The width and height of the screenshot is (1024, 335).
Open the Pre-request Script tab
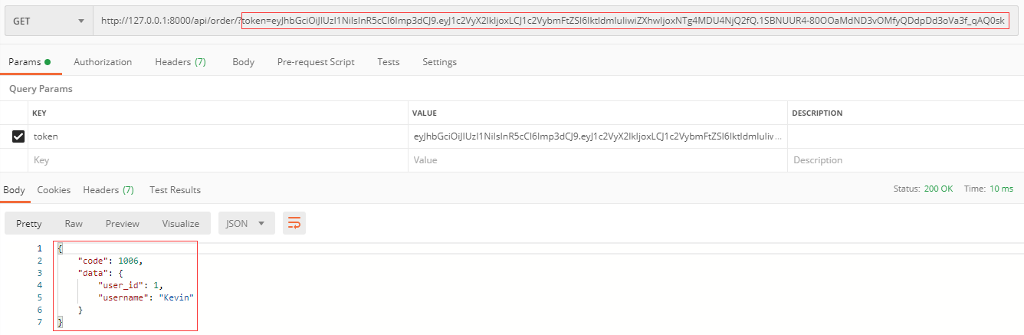coord(316,62)
